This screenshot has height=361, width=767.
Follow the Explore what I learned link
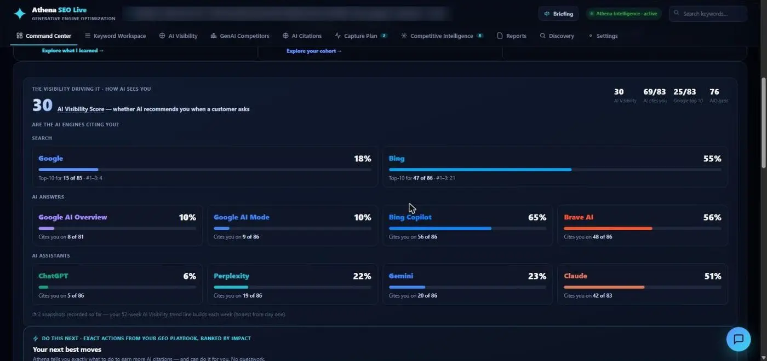[x=73, y=51]
